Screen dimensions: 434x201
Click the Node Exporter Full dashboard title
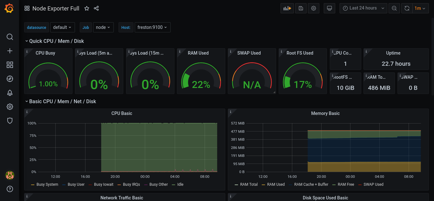pos(56,9)
